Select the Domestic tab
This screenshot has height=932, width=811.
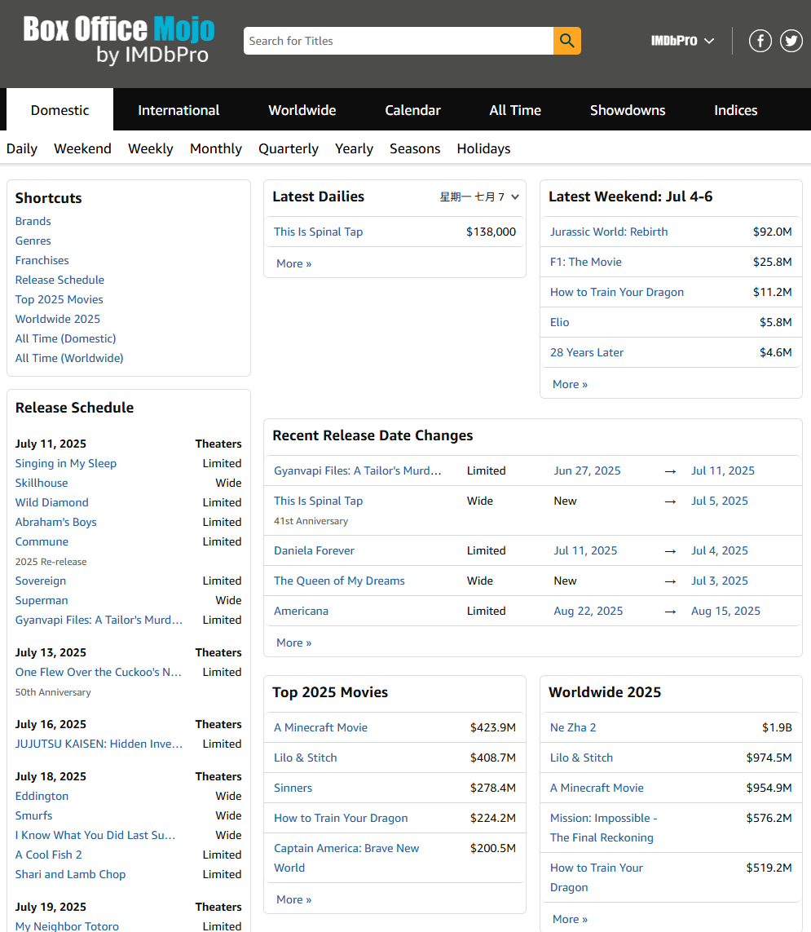(x=60, y=110)
